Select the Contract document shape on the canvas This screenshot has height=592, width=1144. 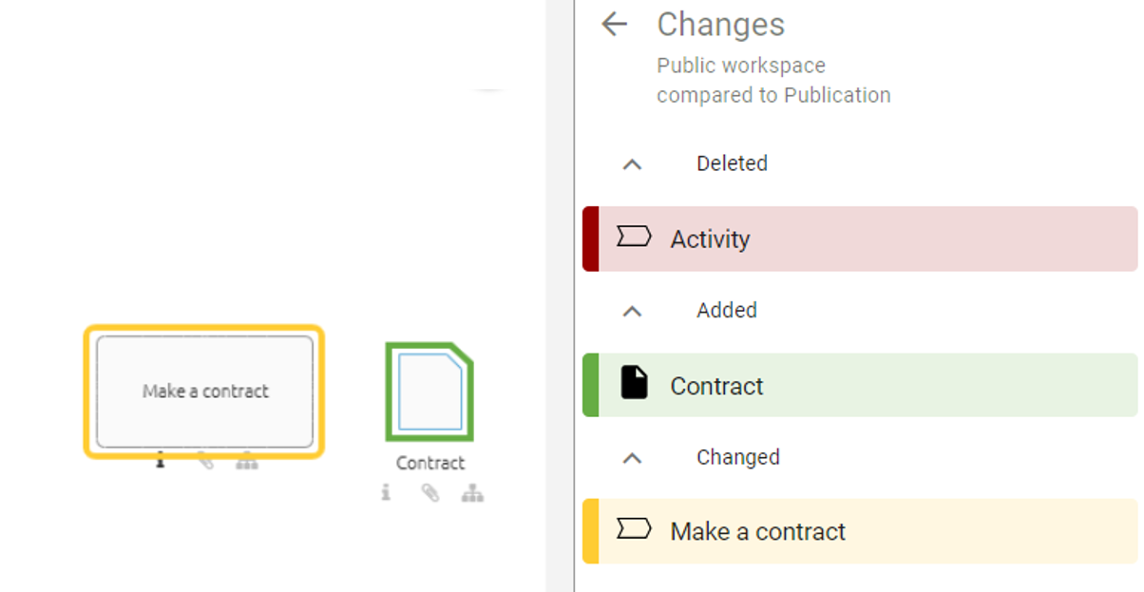tap(429, 390)
